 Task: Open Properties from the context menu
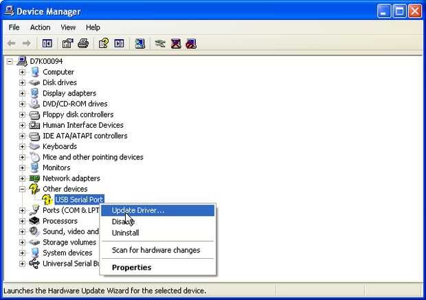pos(158,268)
